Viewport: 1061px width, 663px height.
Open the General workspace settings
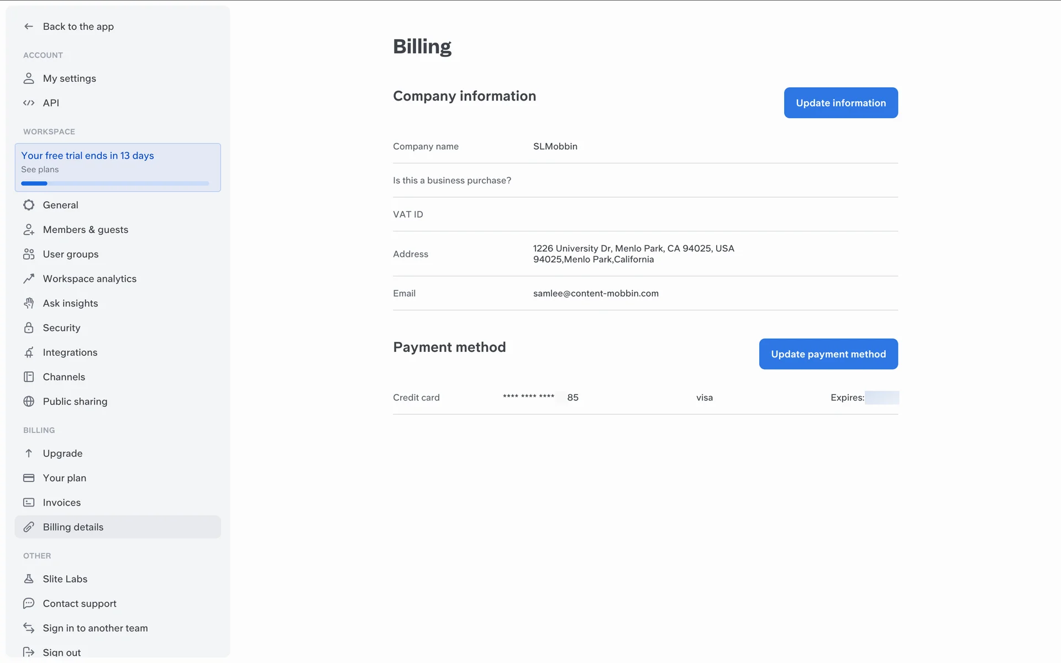click(61, 205)
